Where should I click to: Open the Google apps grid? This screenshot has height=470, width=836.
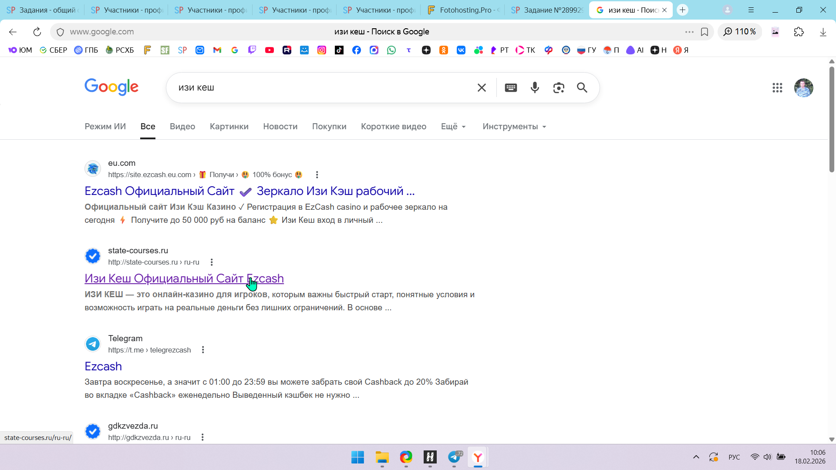pos(777,87)
